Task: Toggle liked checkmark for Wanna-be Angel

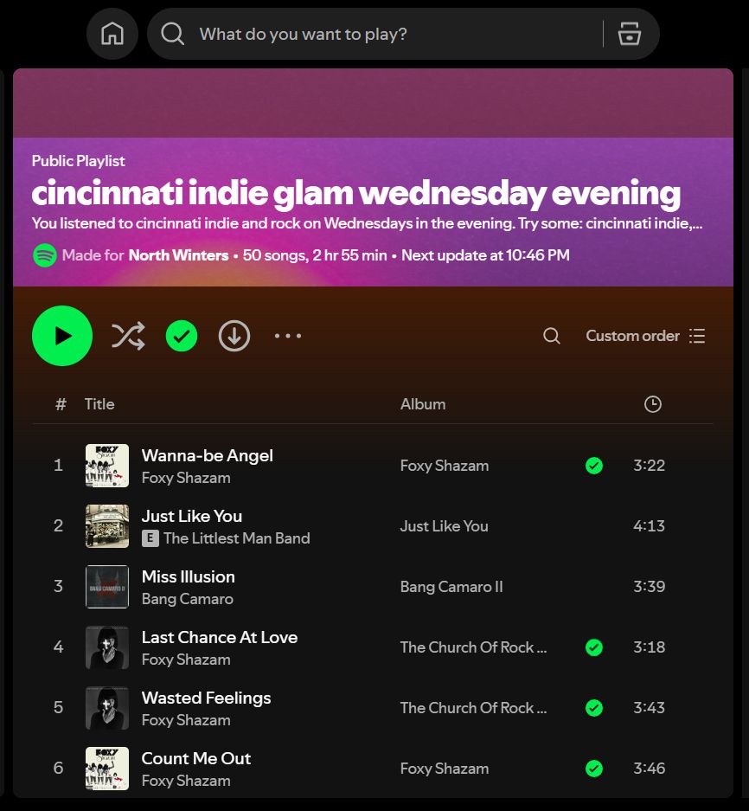Action: click(594, 466)
